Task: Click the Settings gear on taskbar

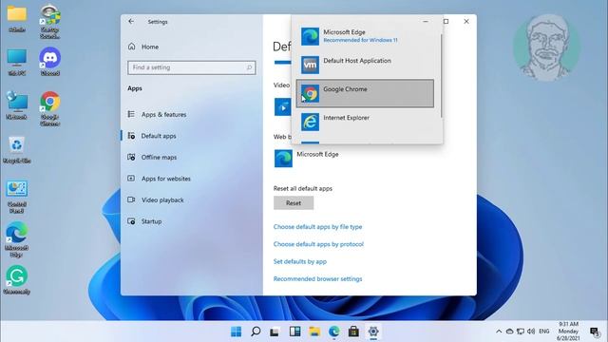Action: tap(373, 332)
